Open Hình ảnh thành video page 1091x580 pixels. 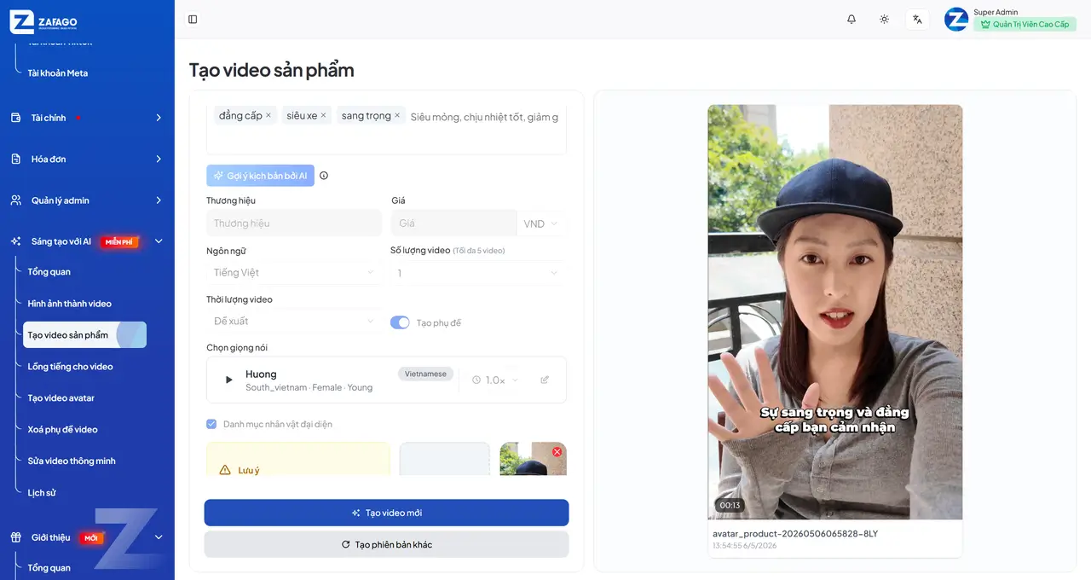pyautogui.click(x=70, y=304)
